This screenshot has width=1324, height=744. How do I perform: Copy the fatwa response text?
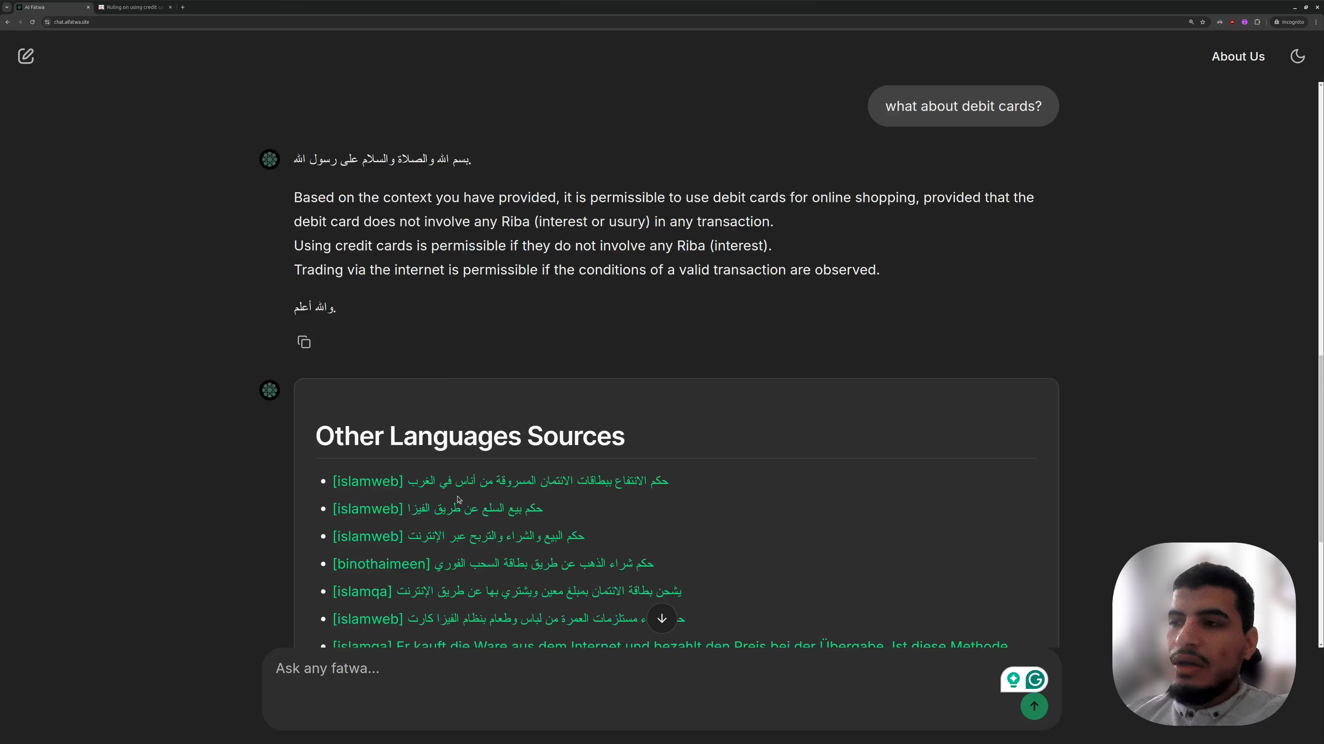(304, 342)
